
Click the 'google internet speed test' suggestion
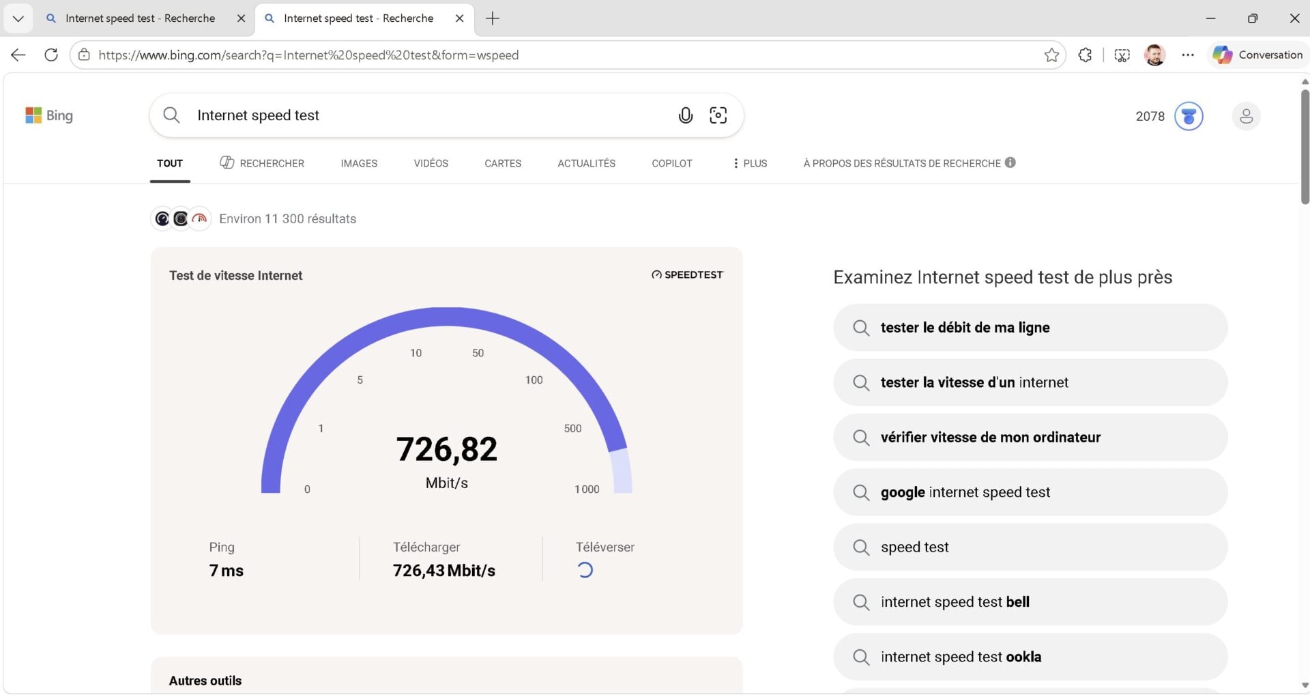click(1030, 492)
